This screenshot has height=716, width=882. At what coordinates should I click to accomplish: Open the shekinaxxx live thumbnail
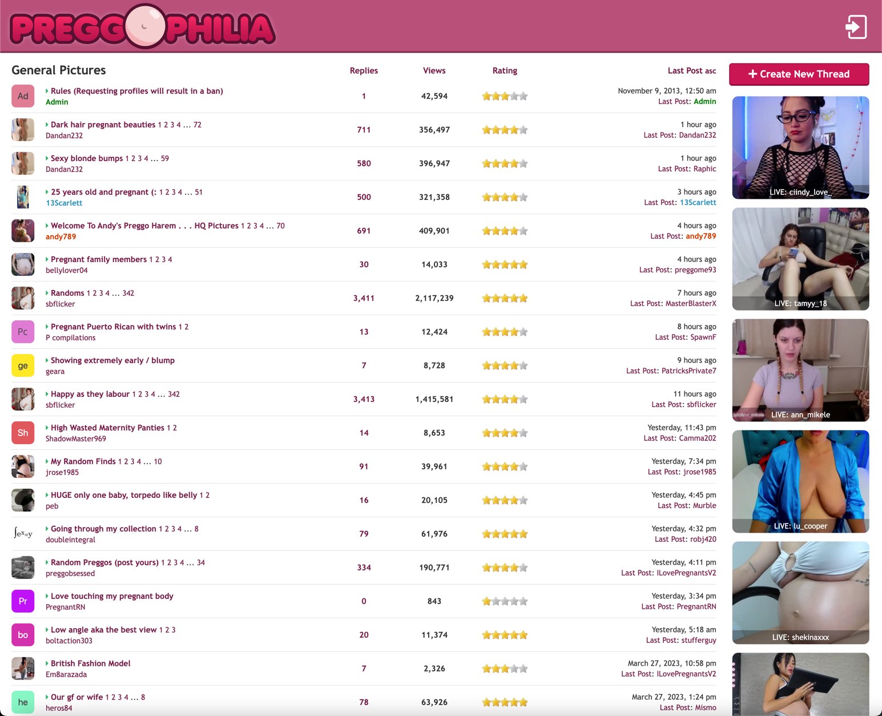coord(800,593)
